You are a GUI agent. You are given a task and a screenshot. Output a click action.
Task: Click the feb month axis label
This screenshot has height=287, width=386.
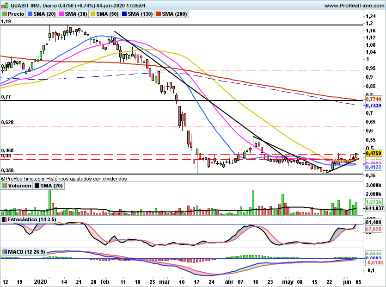click(105, 282)
